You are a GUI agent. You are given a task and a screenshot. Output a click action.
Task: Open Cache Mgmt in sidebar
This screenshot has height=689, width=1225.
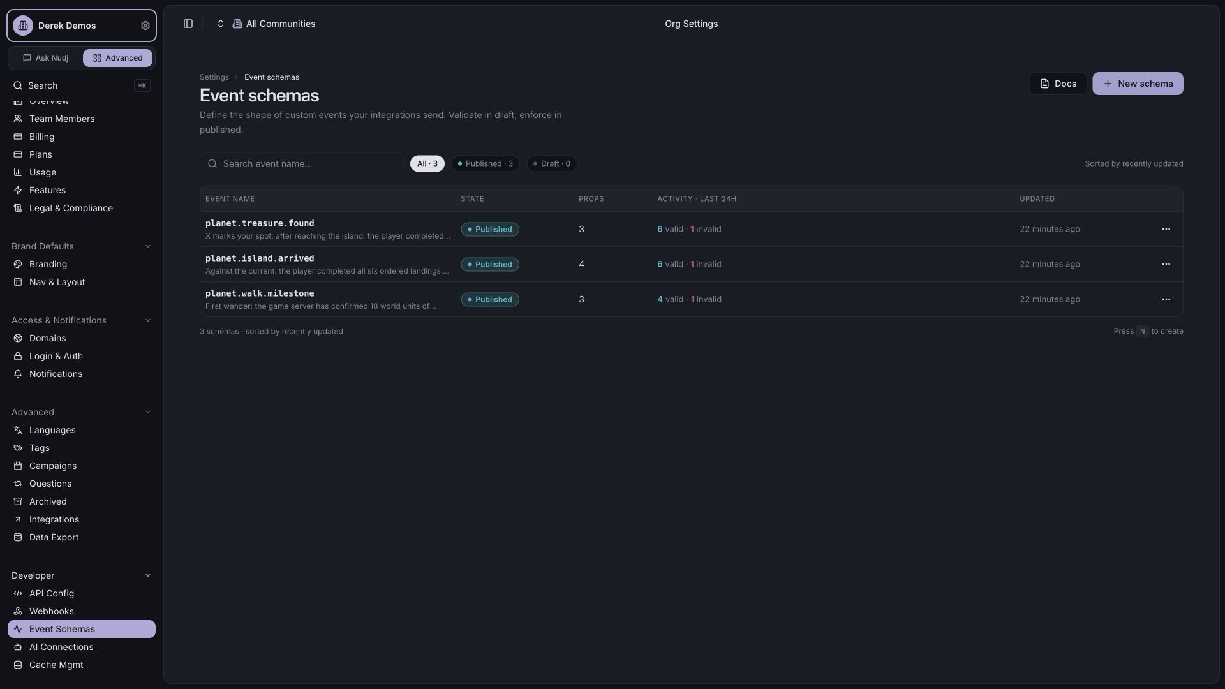tap(82, 665)
